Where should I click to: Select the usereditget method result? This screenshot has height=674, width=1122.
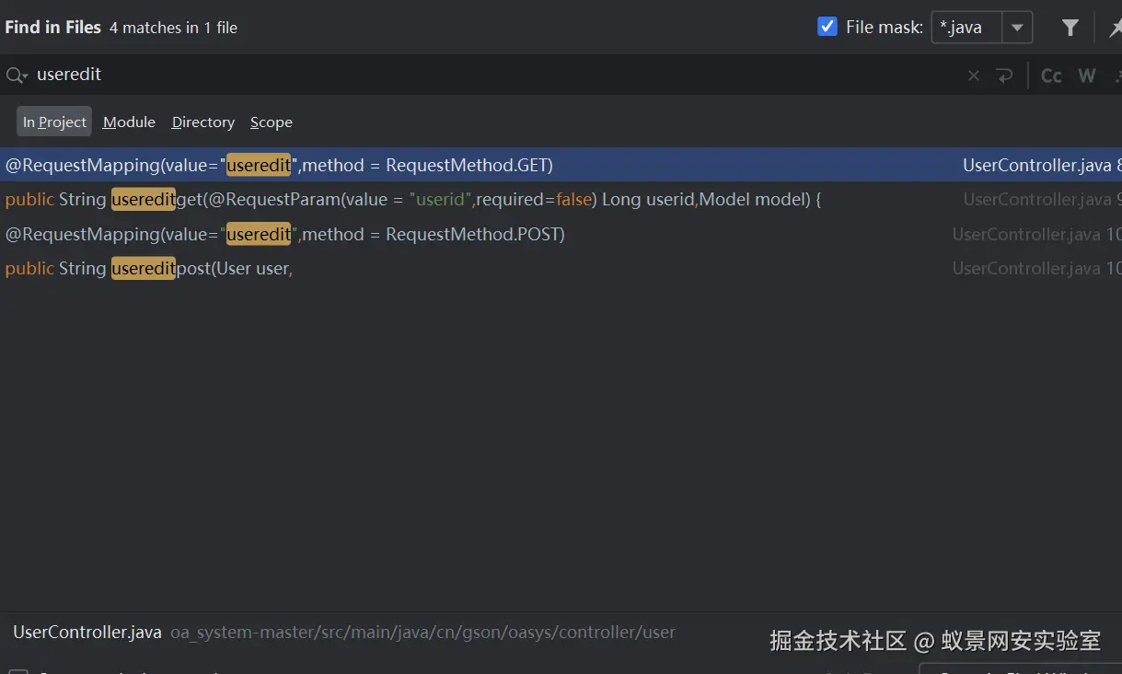[412, 199]
